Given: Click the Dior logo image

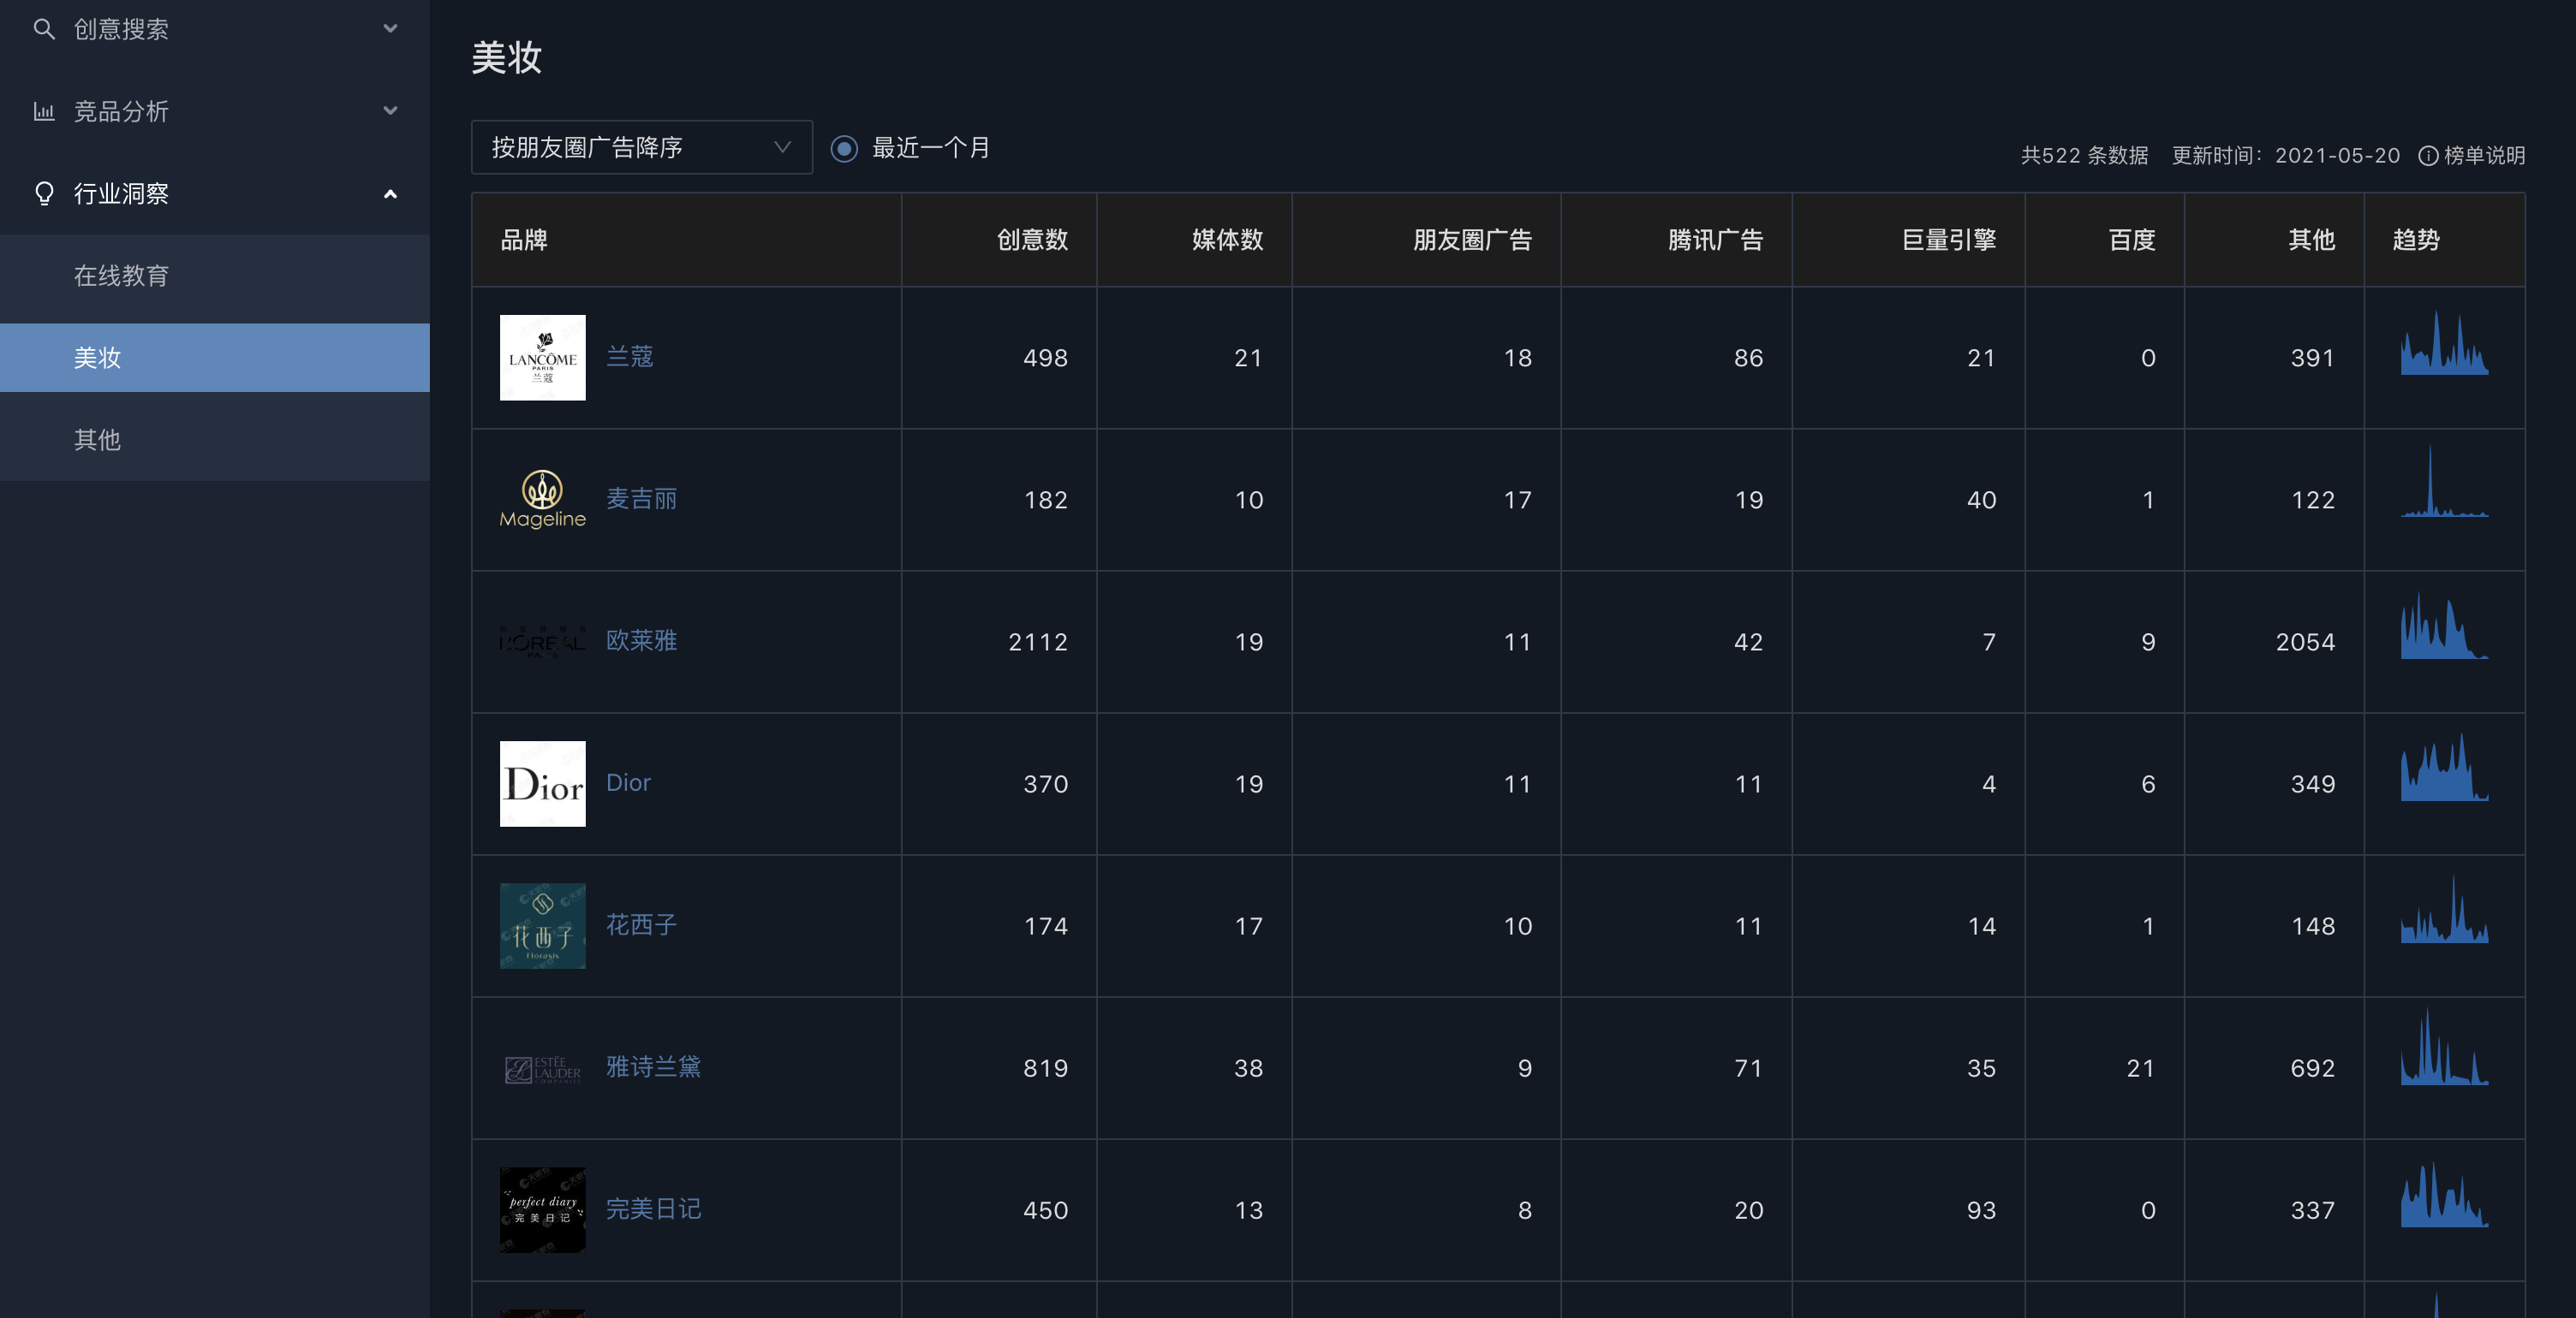Looking at the screenshot, I should pos(542,783).
